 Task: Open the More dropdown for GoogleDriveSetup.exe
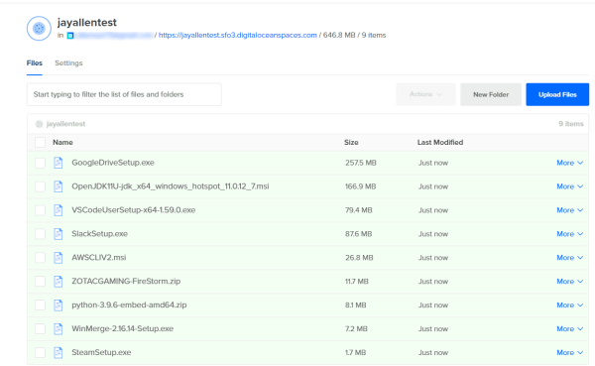coord(569,163)
